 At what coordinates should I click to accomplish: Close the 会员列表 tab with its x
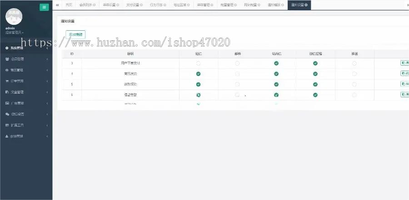(94, 5)
